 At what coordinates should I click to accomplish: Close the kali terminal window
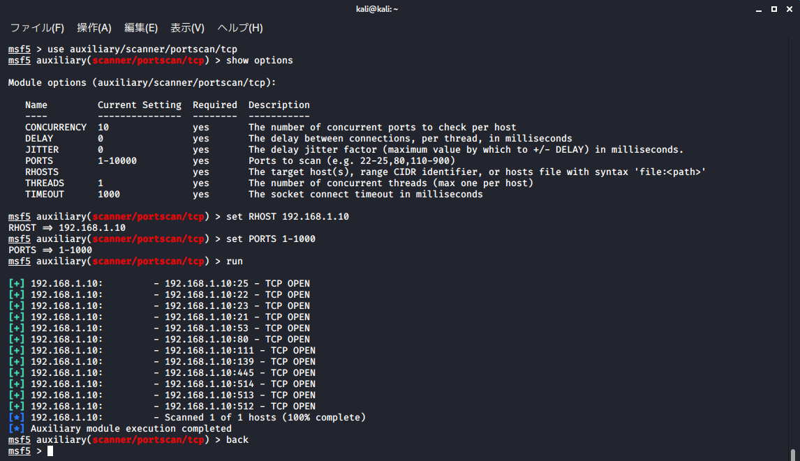[x=790, y=9]
